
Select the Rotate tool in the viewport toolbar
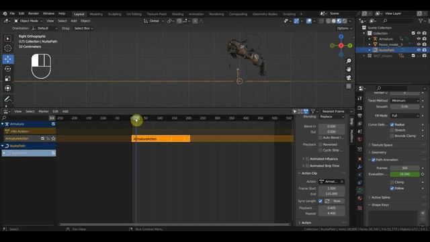click(7, 69)
